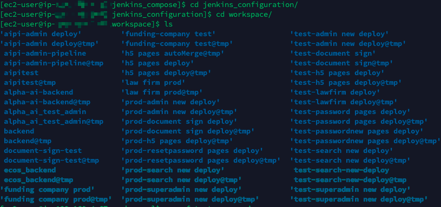Click alpha_ai_test_admin@tmp entry

54,121
